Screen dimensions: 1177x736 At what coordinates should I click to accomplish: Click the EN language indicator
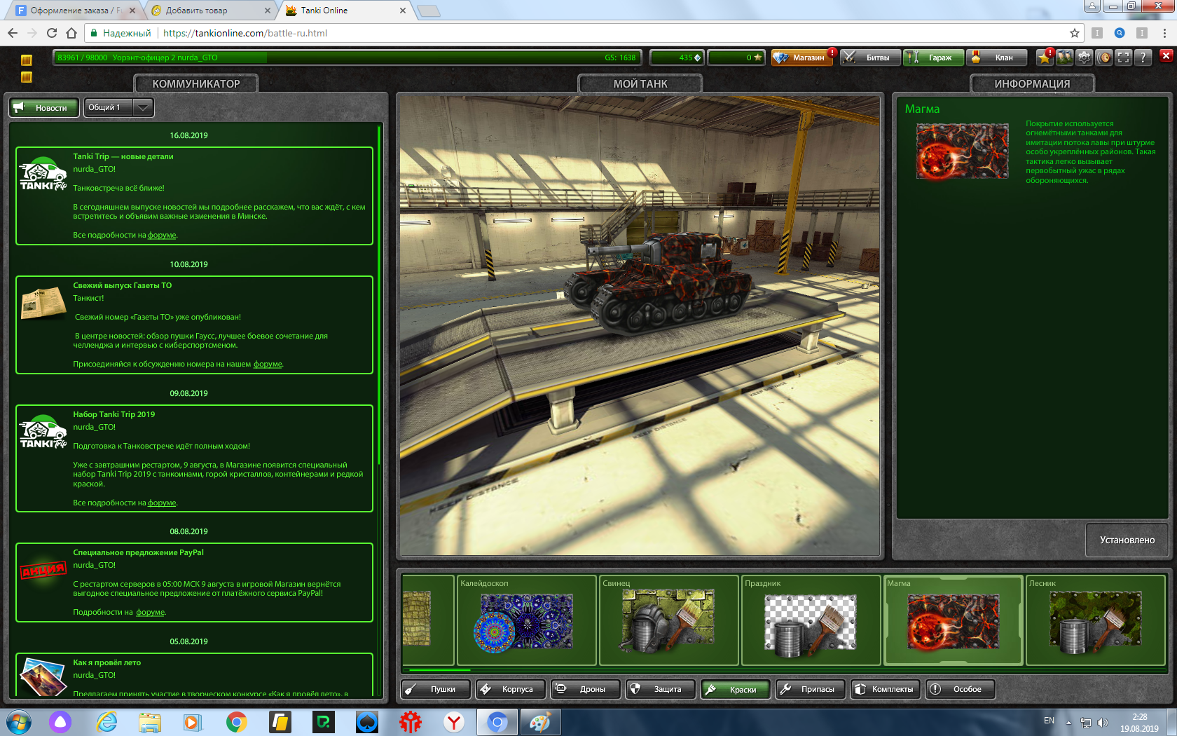(x=1049, y=721)
